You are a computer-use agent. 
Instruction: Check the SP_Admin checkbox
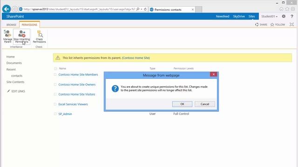click(x=55, y=114)
